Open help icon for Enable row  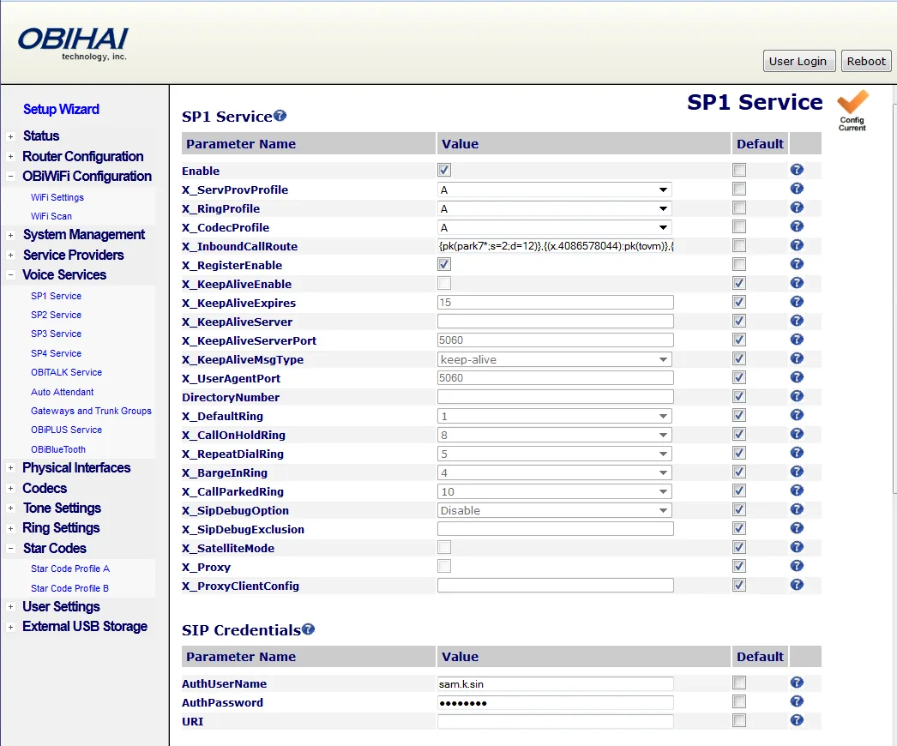tap(797, 170)
